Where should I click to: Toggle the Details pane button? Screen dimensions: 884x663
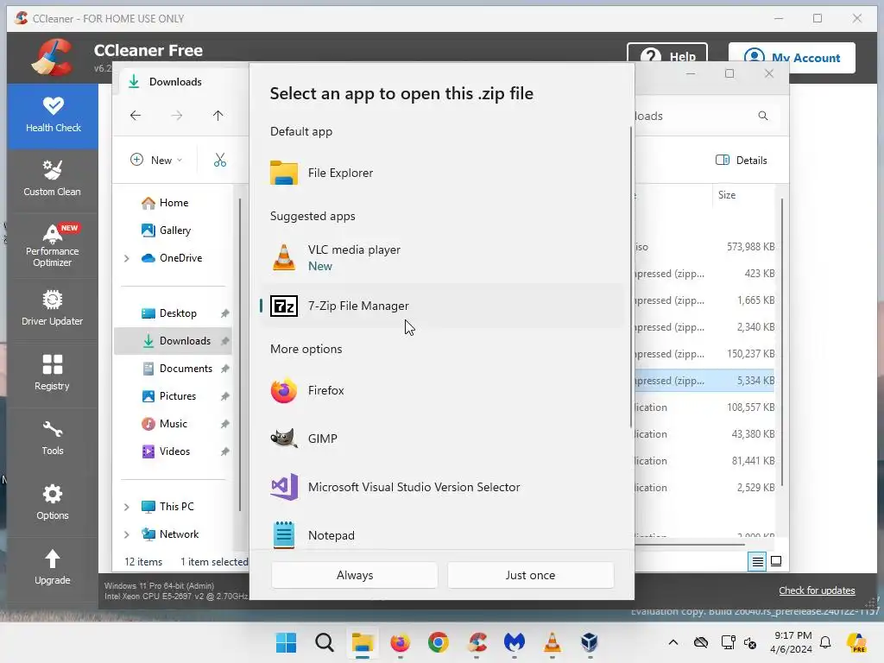(741, 160)
